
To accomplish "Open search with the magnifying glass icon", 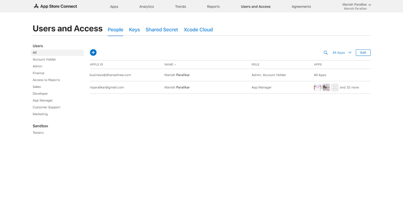I will (325, 53).
